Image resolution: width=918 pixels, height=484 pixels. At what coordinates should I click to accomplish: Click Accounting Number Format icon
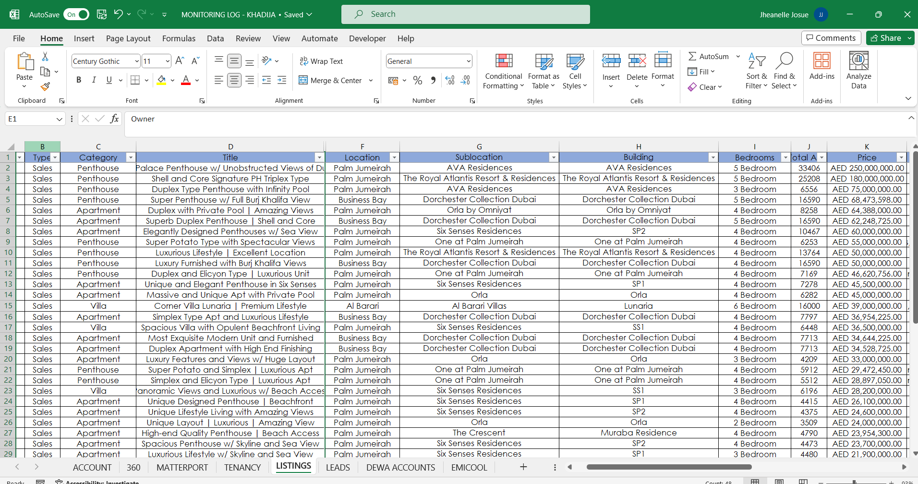(x=393, y=80)
